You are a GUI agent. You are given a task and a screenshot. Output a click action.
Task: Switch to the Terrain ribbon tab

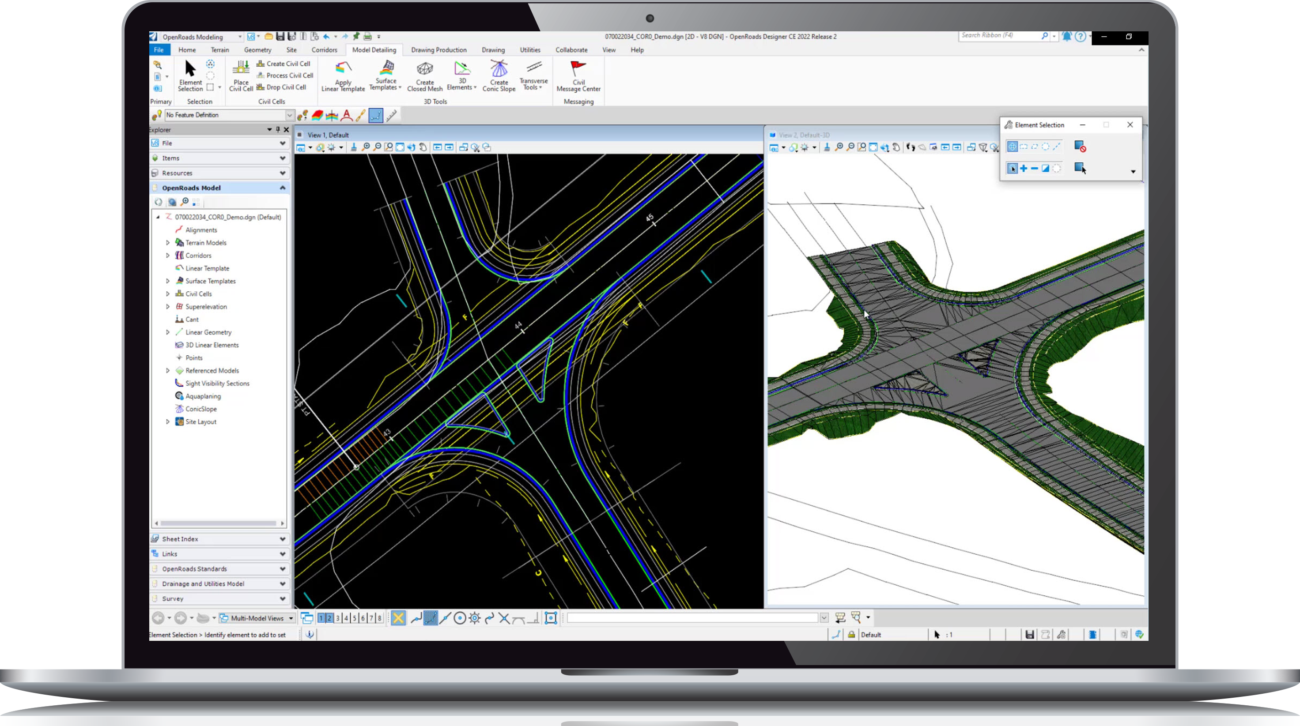coord(219,50)
